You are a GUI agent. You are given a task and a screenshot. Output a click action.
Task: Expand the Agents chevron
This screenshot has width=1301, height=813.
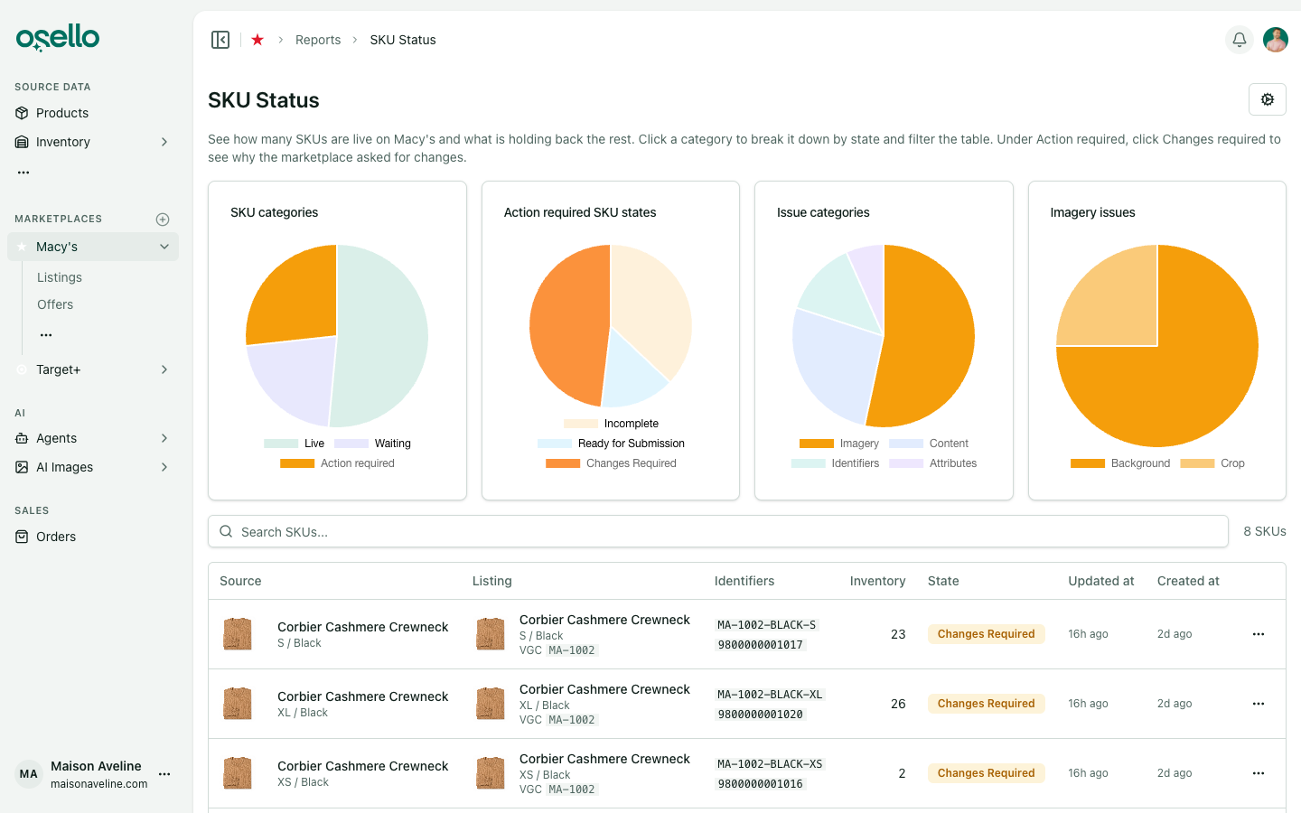pyautogui.click(x=164, y=438)
